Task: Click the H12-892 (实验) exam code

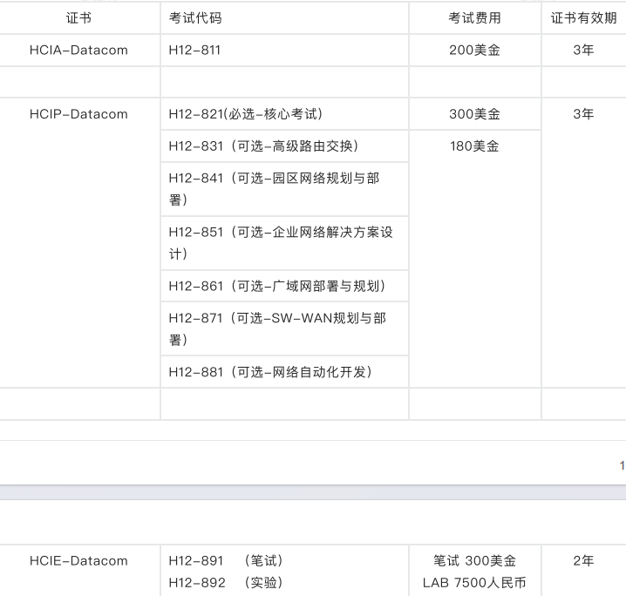Action: tap(226, 583)
